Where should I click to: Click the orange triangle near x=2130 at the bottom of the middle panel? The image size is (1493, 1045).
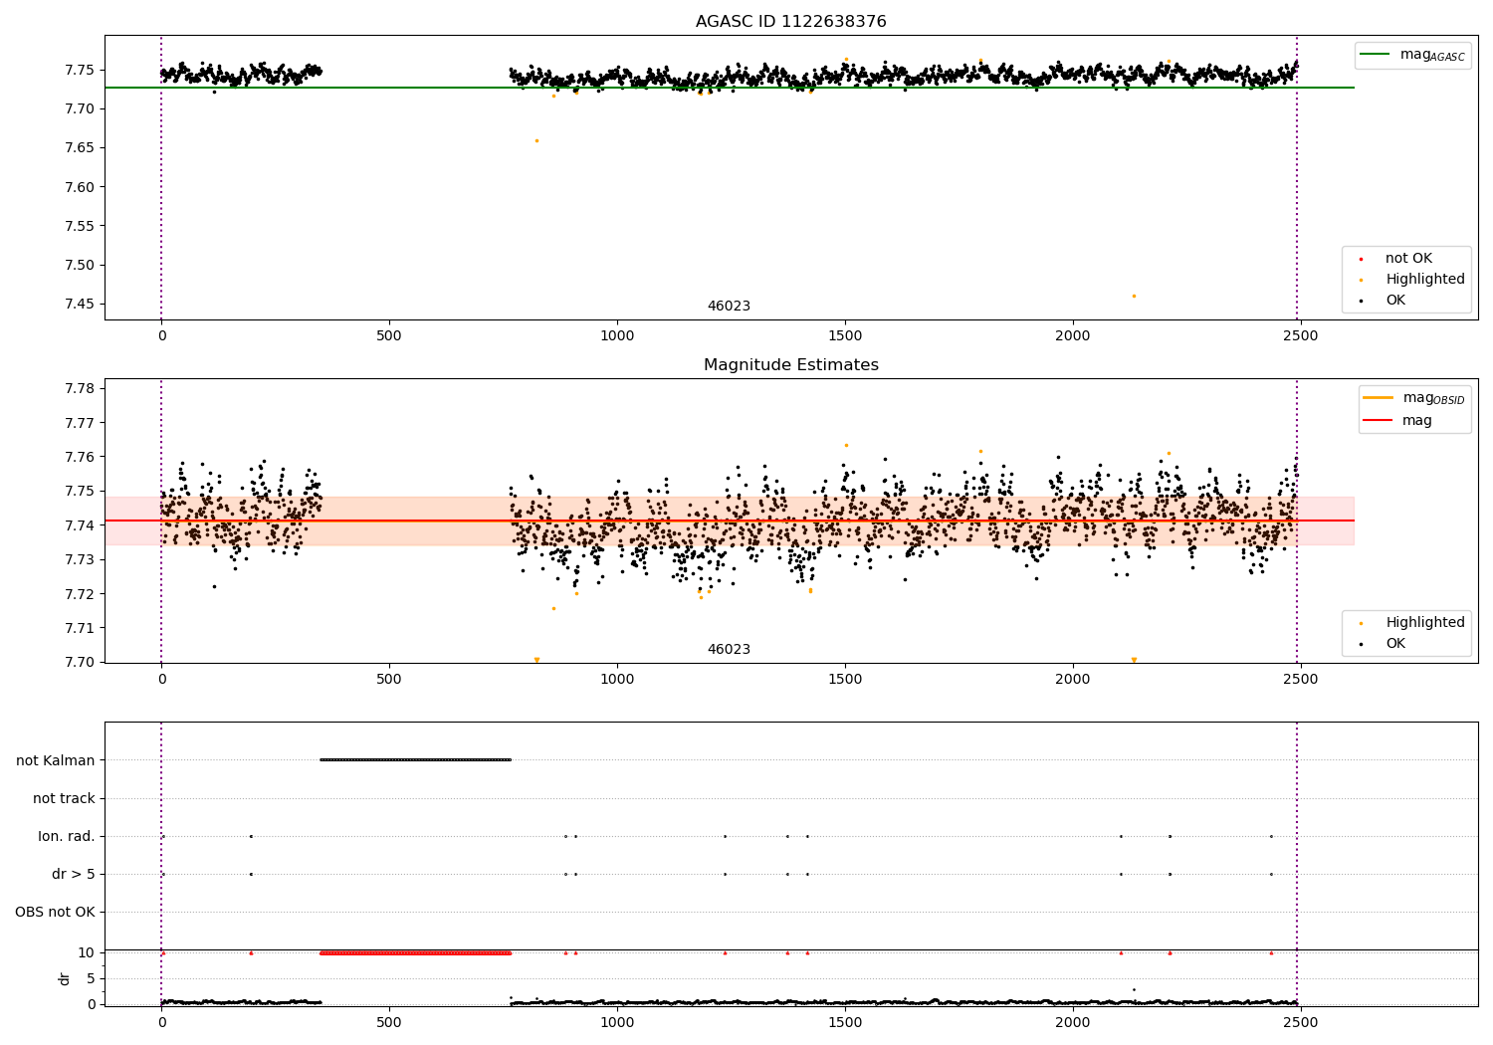click(x=1134, y=660)
